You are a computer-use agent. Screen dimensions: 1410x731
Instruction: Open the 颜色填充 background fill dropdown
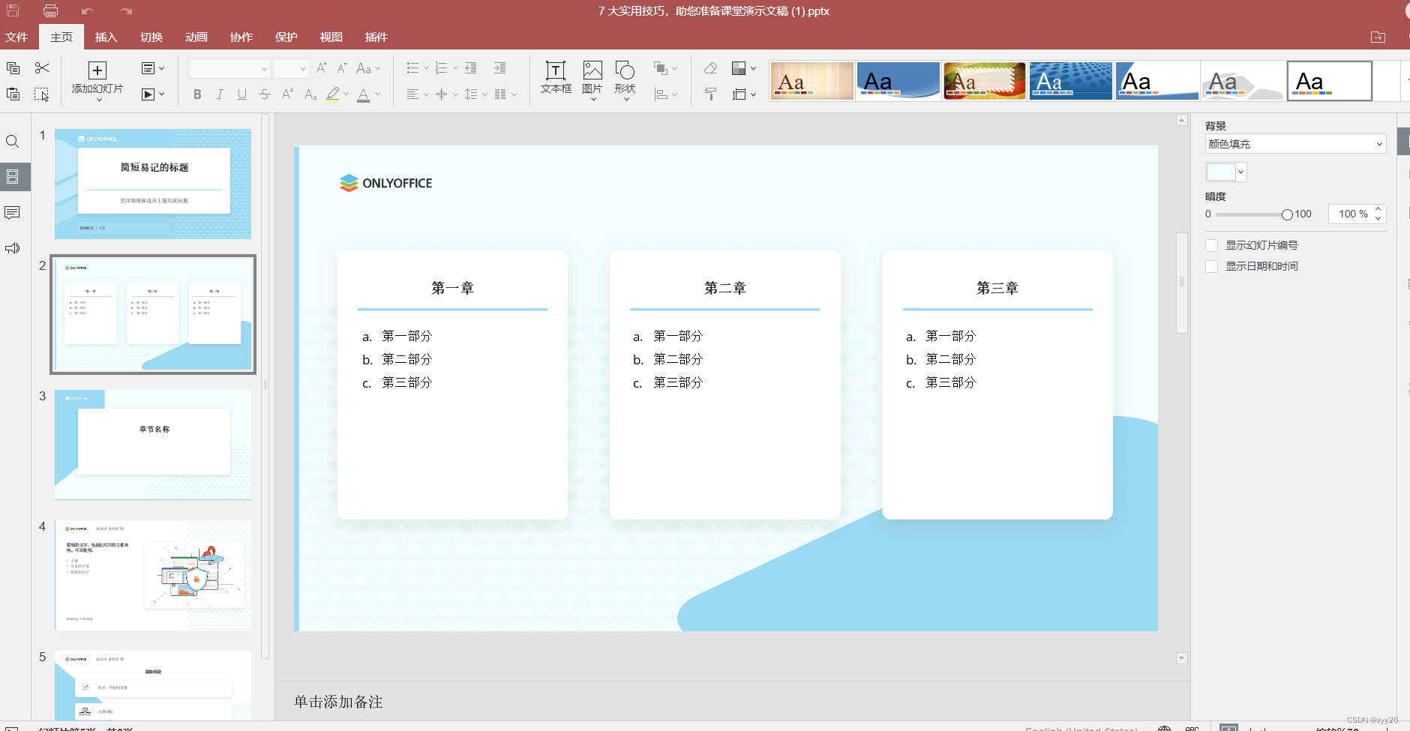(x=1295, y=144)
